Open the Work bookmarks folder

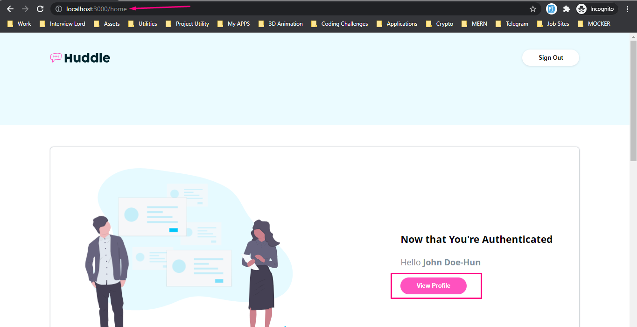(20, 24)
